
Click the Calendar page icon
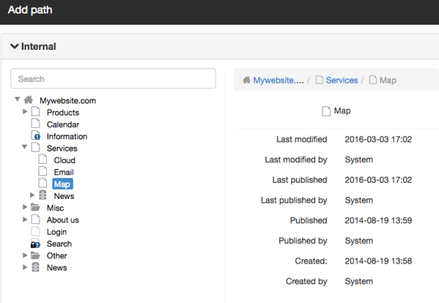tap(35, 123)
